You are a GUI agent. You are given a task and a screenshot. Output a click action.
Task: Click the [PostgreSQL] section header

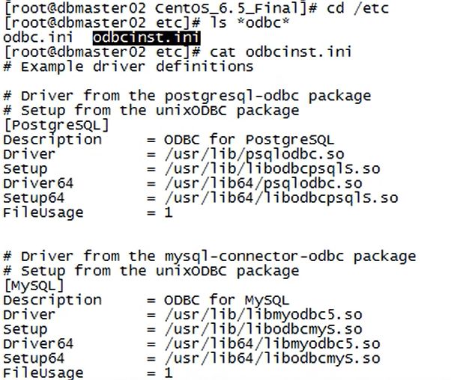point(57,126)
